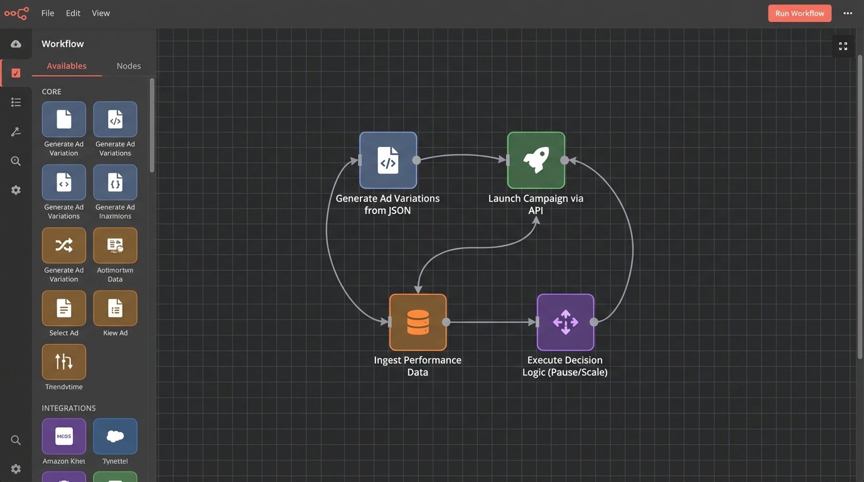Select the Generate Ad Variation shuffle icon in CORE
This screenshot has width=864, height=482.
pyautogui.click(x=63, y=245)
